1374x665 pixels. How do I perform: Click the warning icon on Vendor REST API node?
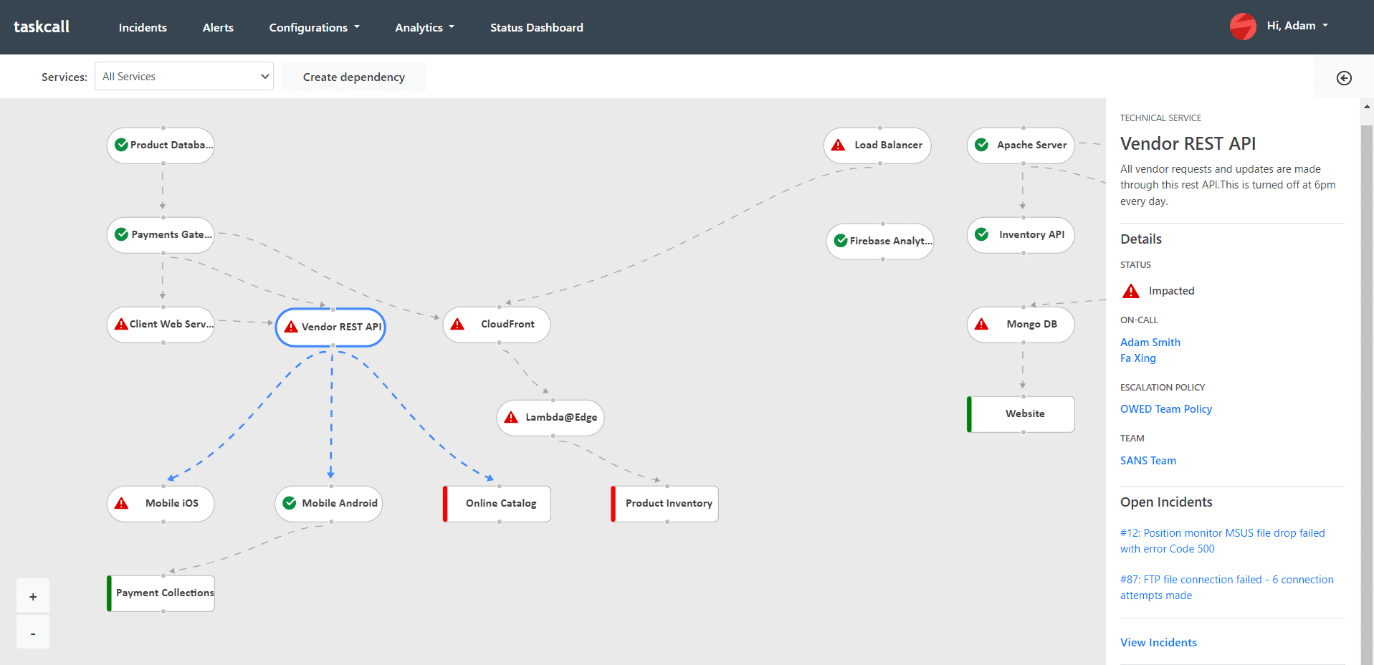(x=291, y=327)
